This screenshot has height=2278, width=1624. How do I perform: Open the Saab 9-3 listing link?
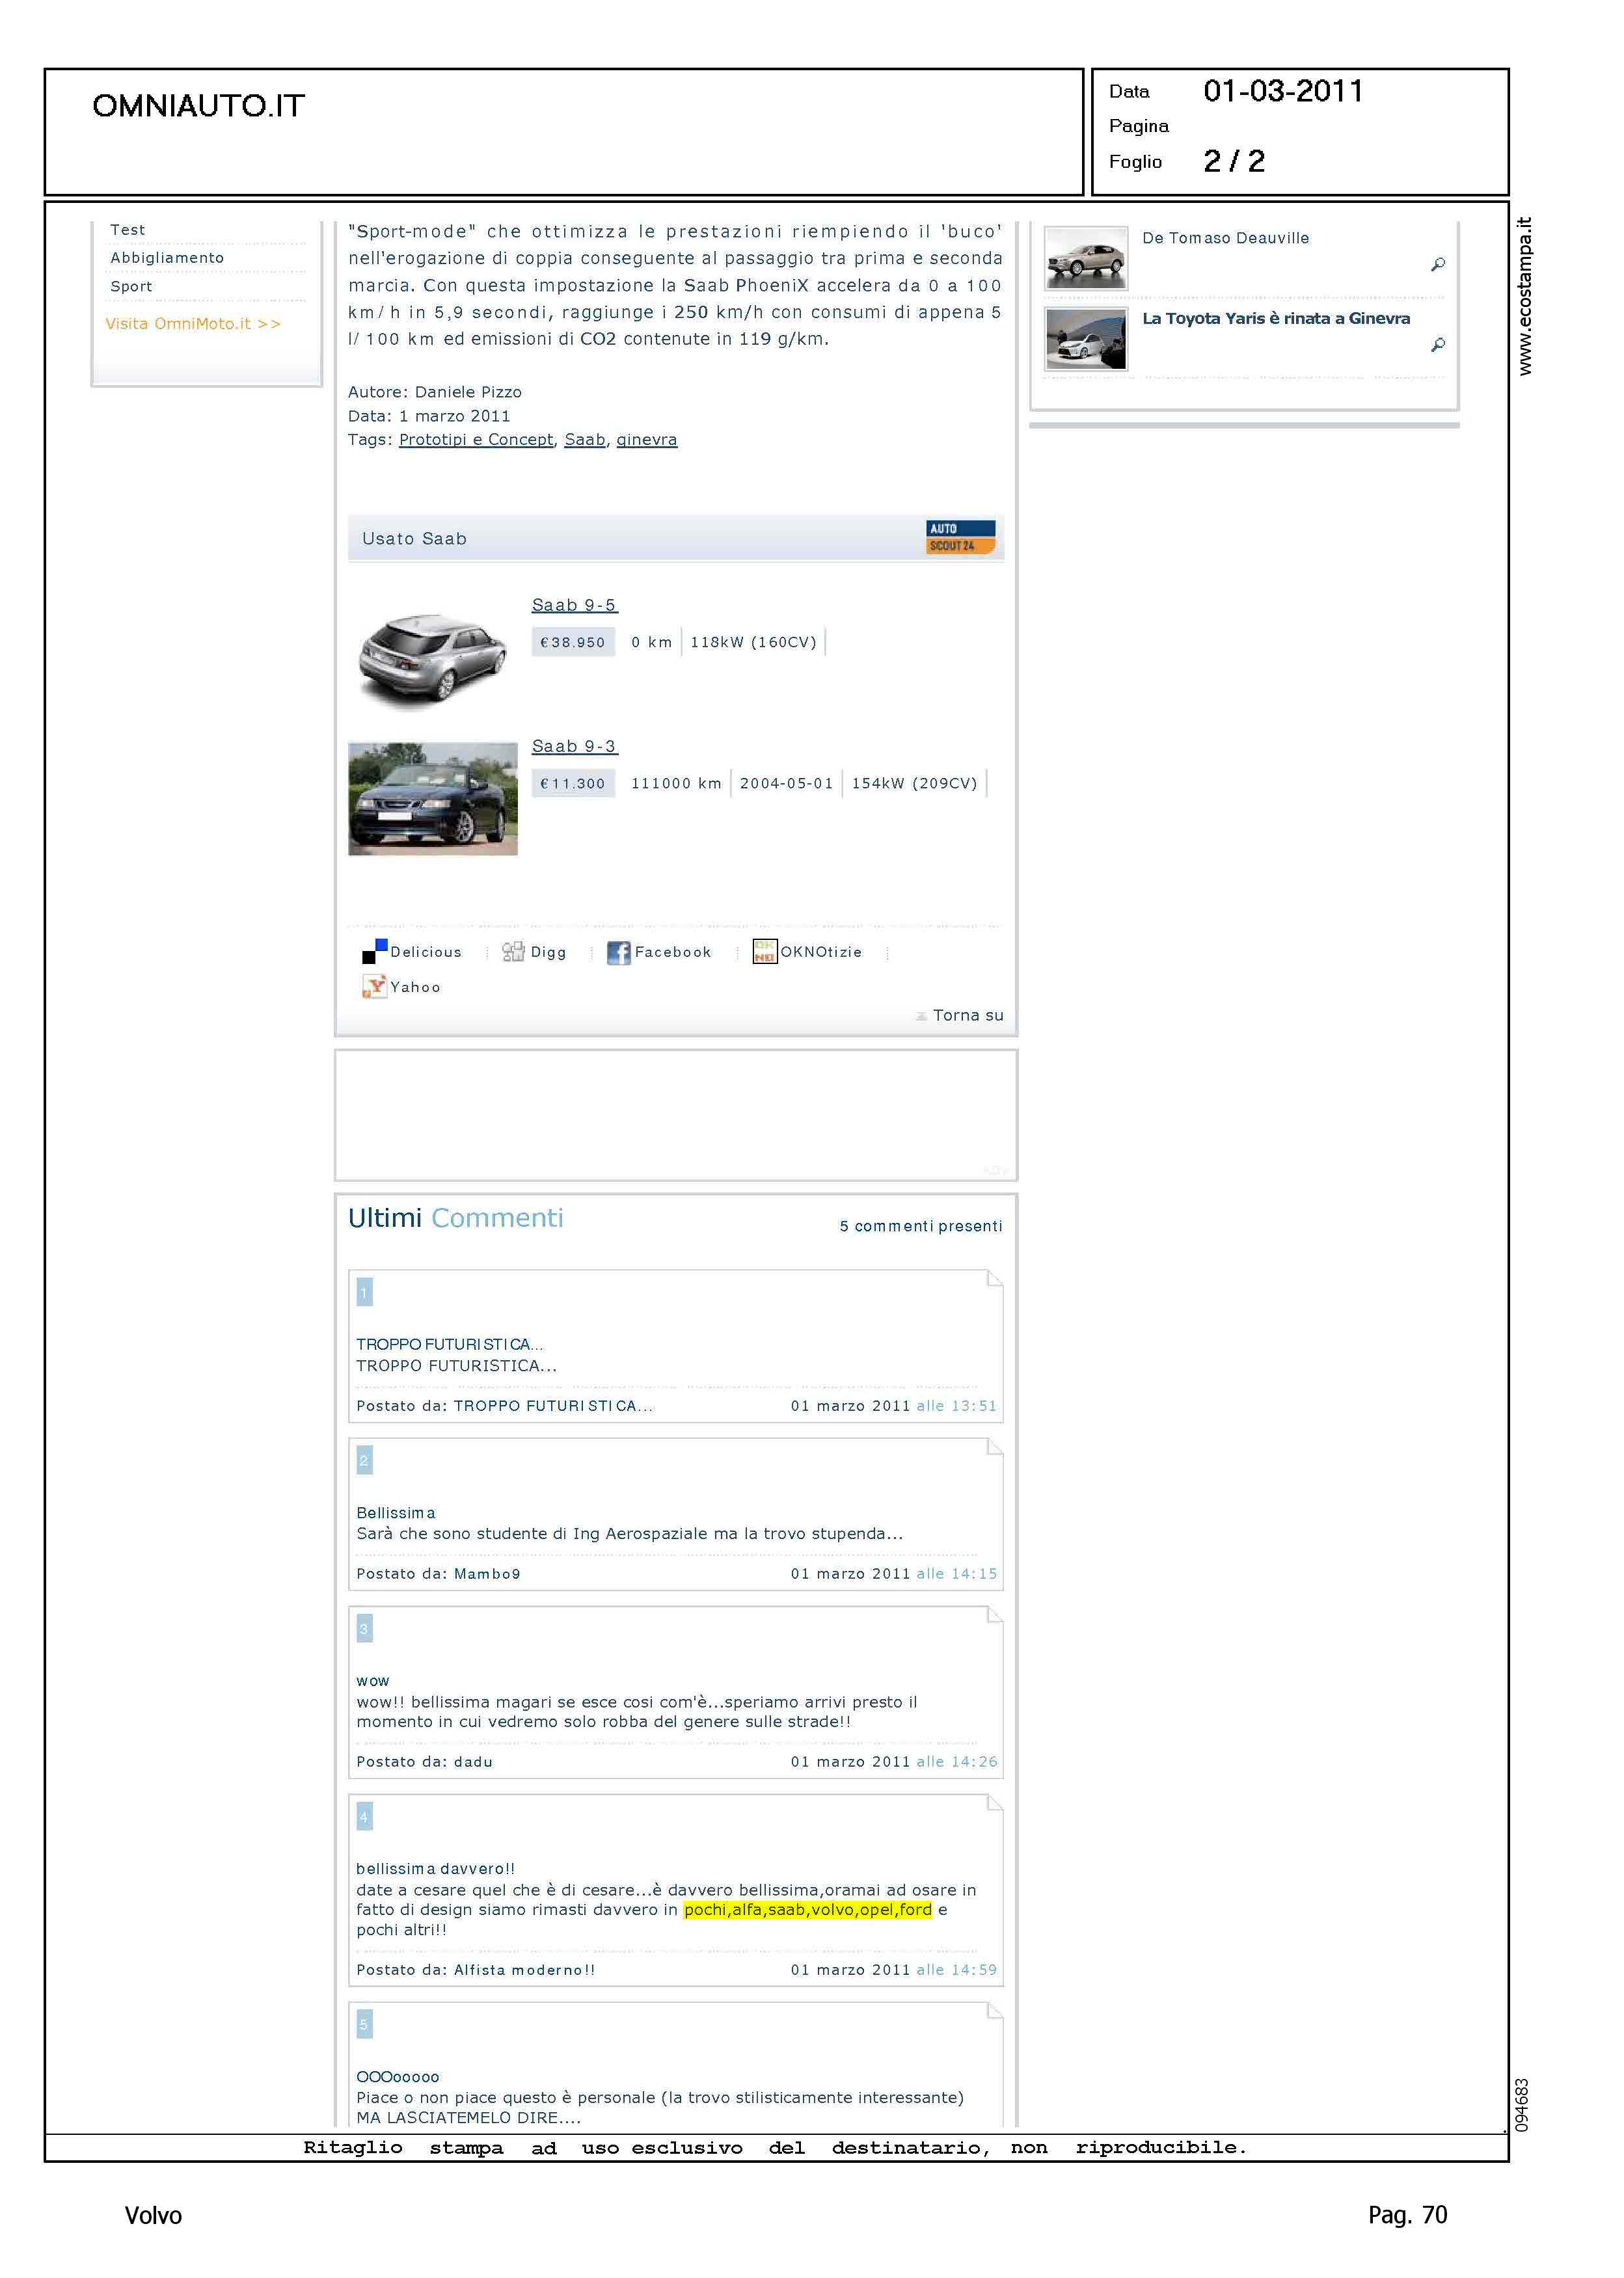coord(574,745)
